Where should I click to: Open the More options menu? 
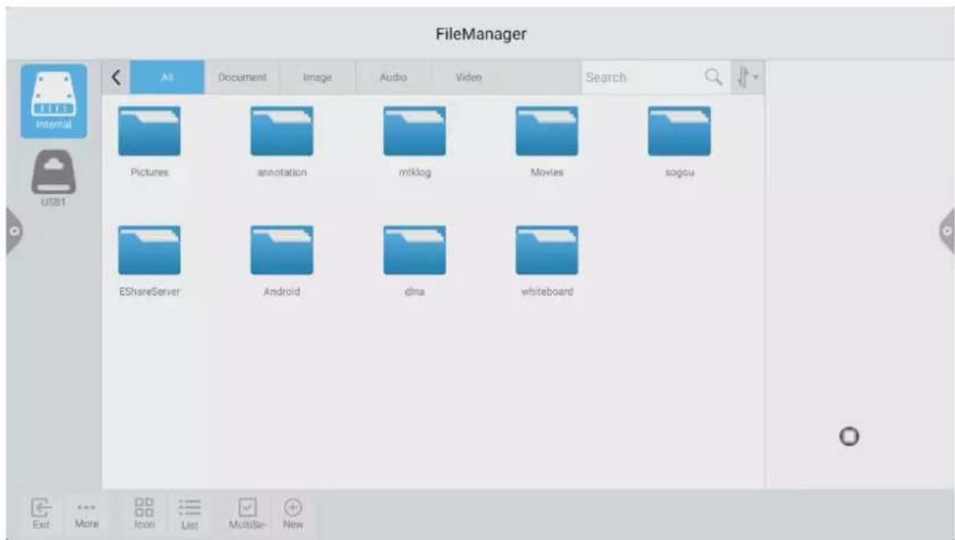(x=87, y=513)
